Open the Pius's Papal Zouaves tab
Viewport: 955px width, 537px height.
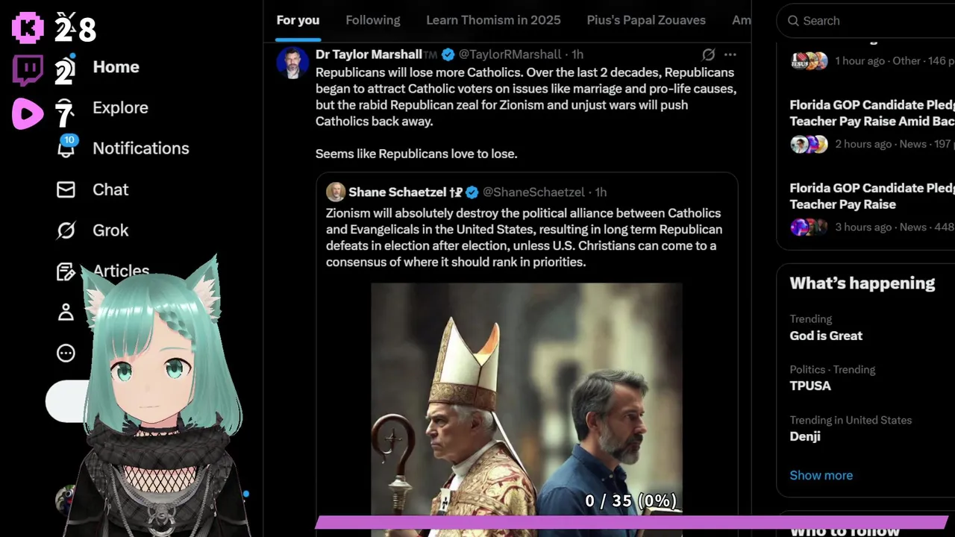[646, 20]
